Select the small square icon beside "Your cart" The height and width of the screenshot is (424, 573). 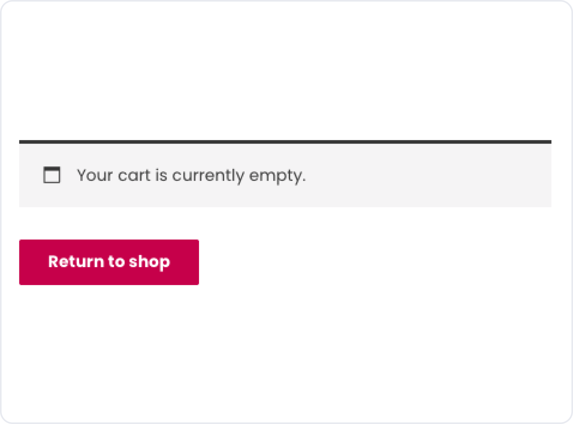click(52, 175)
